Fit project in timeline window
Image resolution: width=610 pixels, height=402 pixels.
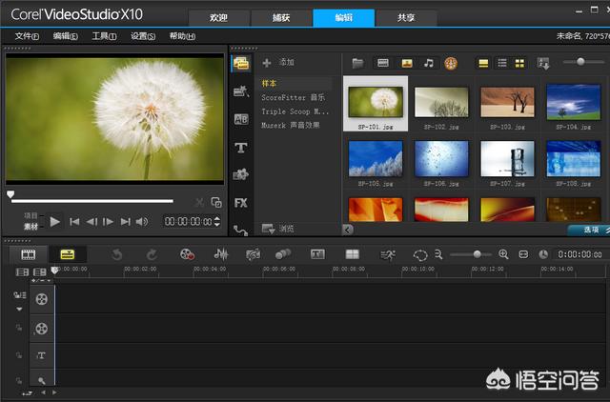(523, 254)
